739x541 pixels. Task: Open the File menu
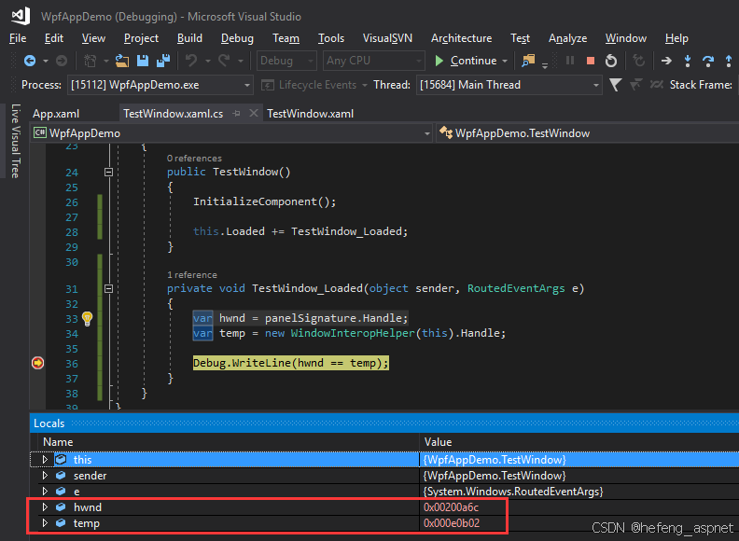click(18, 38)
